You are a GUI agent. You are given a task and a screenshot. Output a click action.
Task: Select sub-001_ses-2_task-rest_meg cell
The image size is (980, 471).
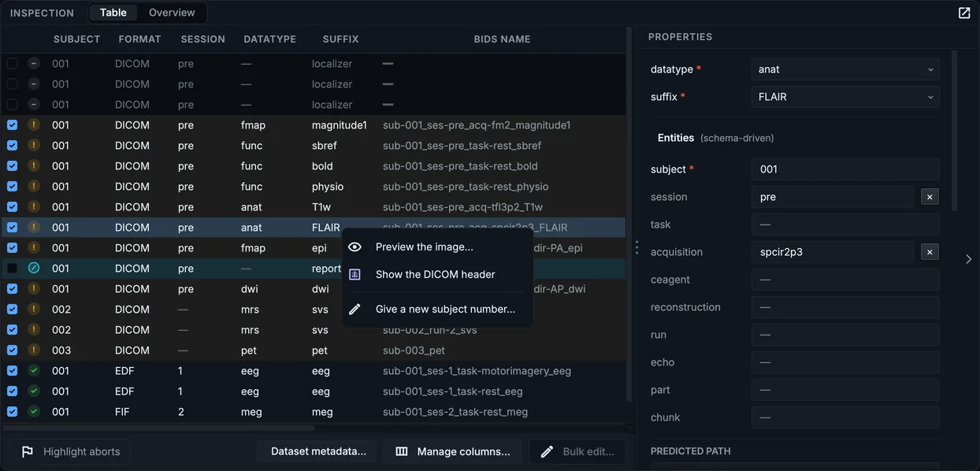[455, 412]
